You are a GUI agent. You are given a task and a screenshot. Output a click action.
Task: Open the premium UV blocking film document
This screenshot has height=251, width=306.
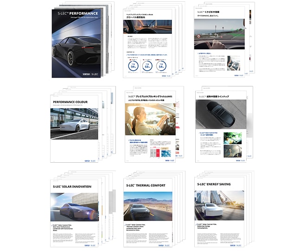(150, 127)
